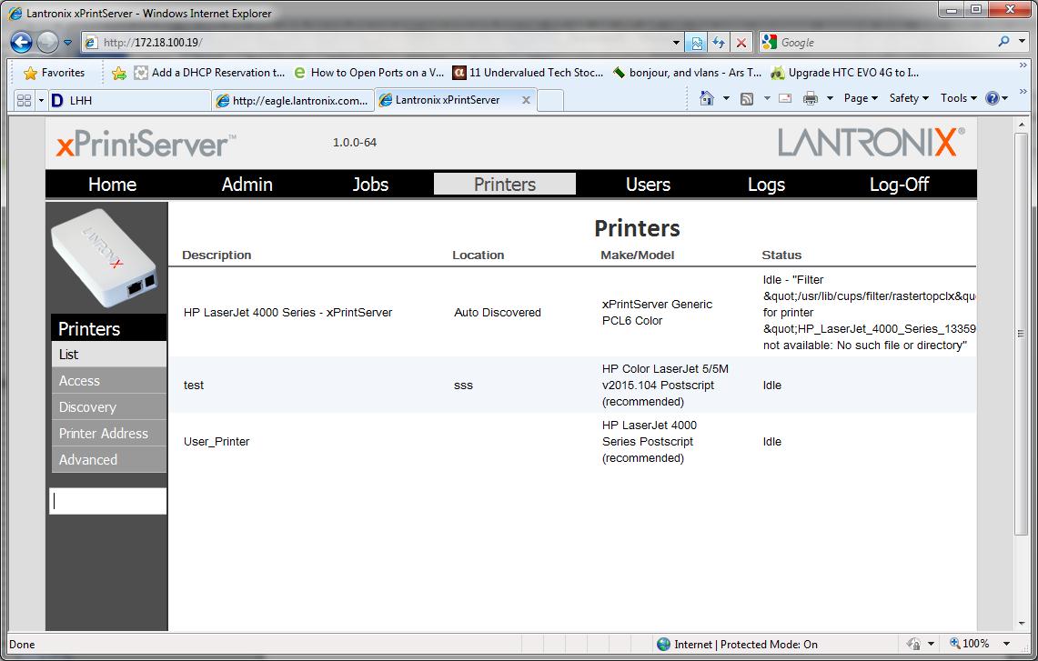Click the browser Back arrow button
Viewport: 1038px width, 661px height.
(22, 42)
